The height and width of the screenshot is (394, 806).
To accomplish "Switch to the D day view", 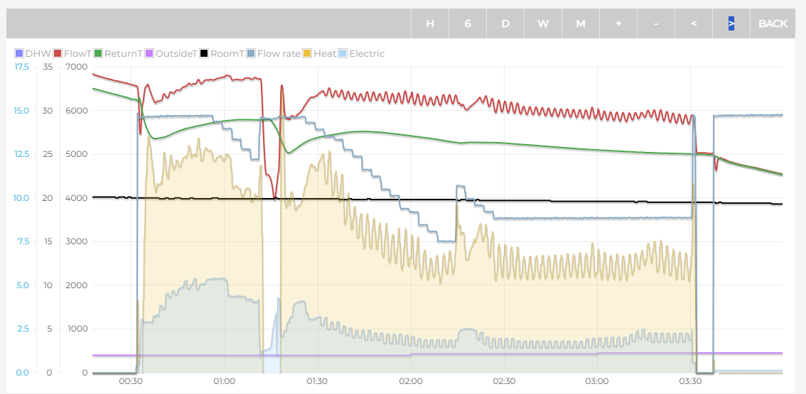I will [x=505, y=23].
